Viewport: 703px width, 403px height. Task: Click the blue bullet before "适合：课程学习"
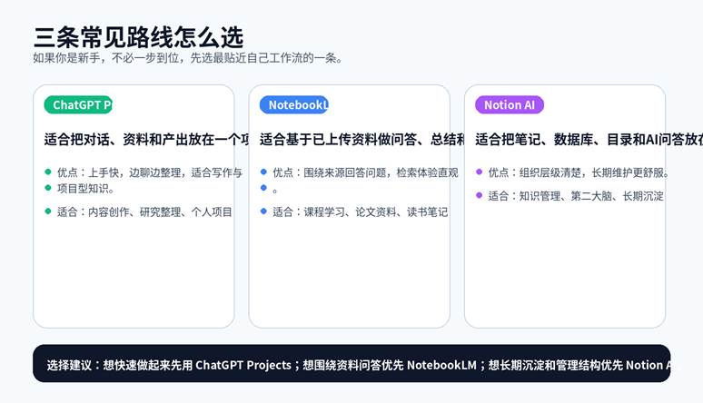[x=263, y=211]
